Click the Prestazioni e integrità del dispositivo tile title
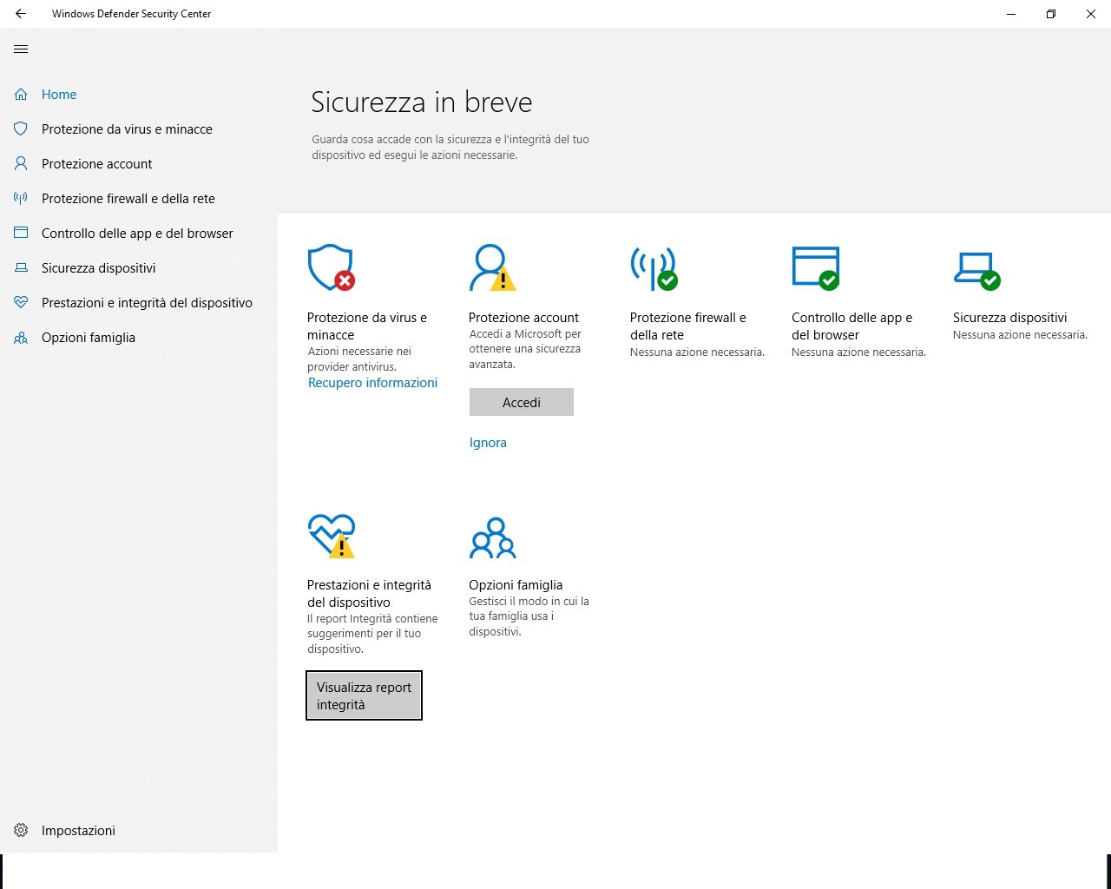This screenshot has height=889, width=1111. tap(370, 594)
